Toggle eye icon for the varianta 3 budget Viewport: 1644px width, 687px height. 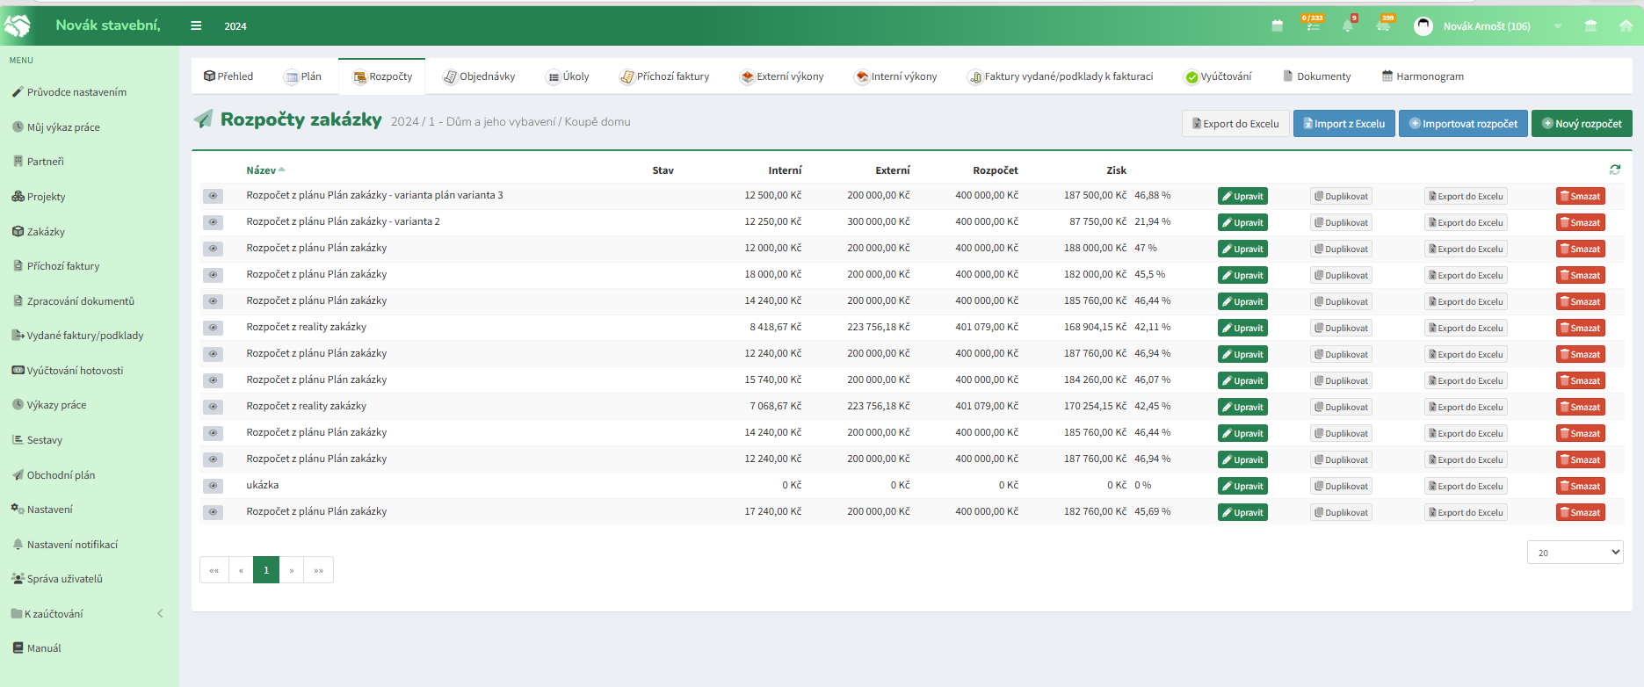click(x=213, y=196)
